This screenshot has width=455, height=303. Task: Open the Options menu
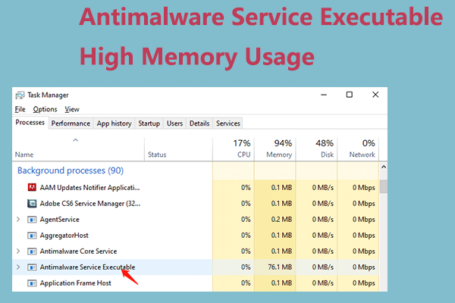45,109
